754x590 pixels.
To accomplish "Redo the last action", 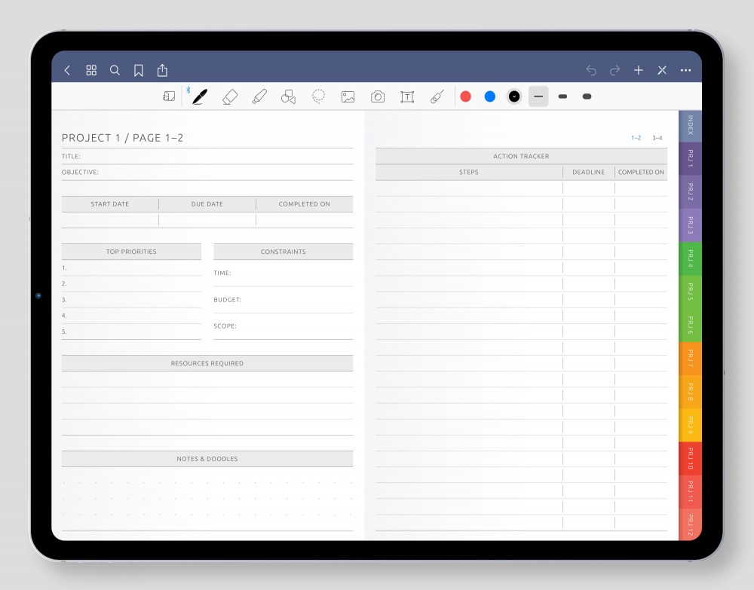I will click(x=615, y=71).
